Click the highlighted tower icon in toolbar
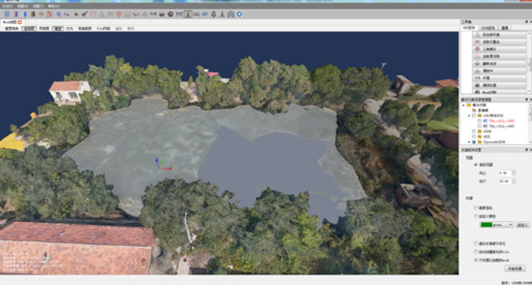532x285 pixels. coord(188,14)
